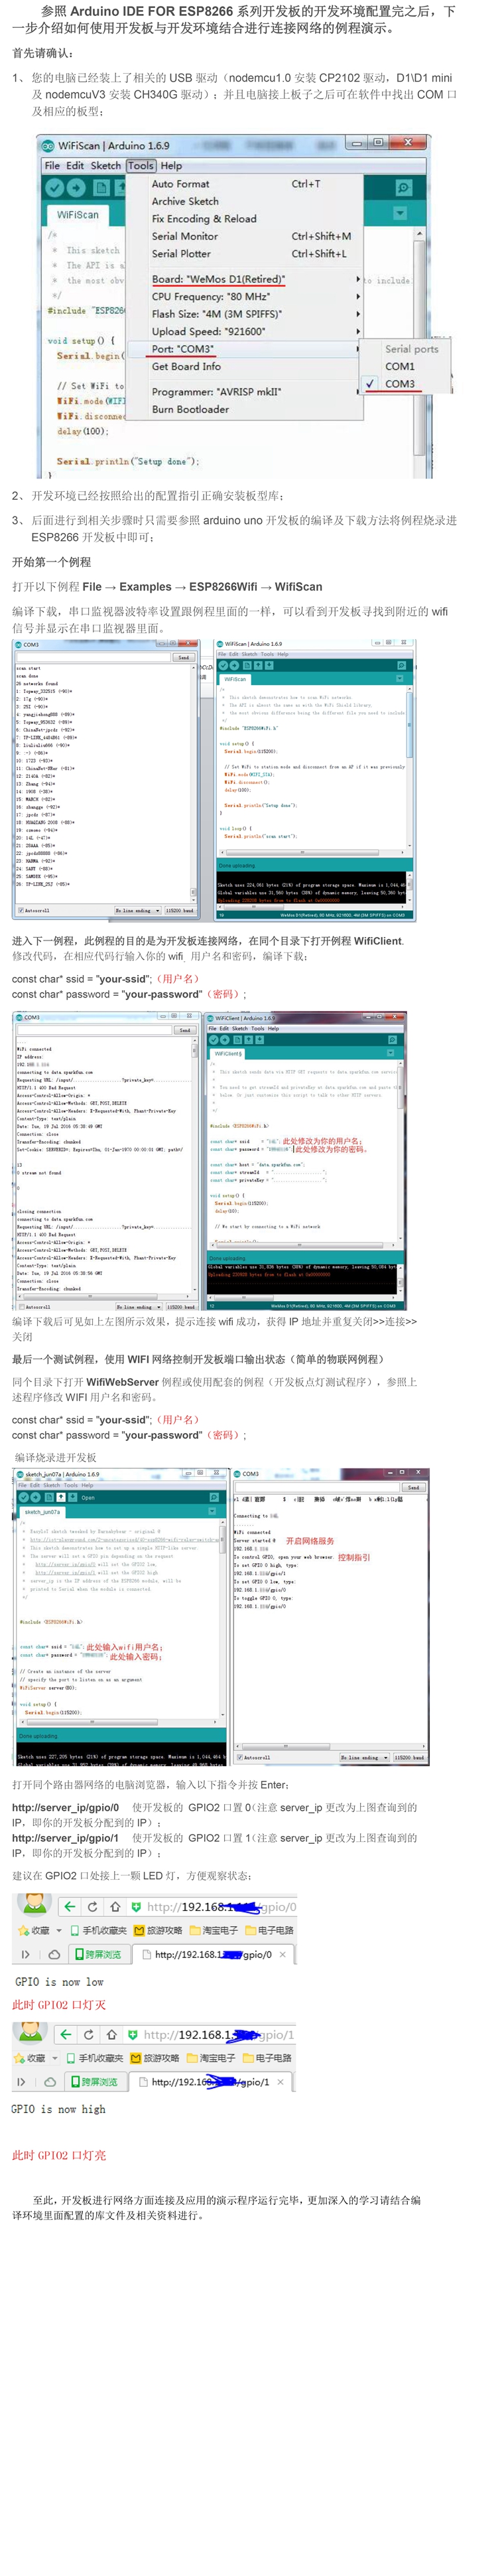Expand Port "COM3" submenu entry
This screenshot has width=504, height=2576.
[x=243, y=349]
